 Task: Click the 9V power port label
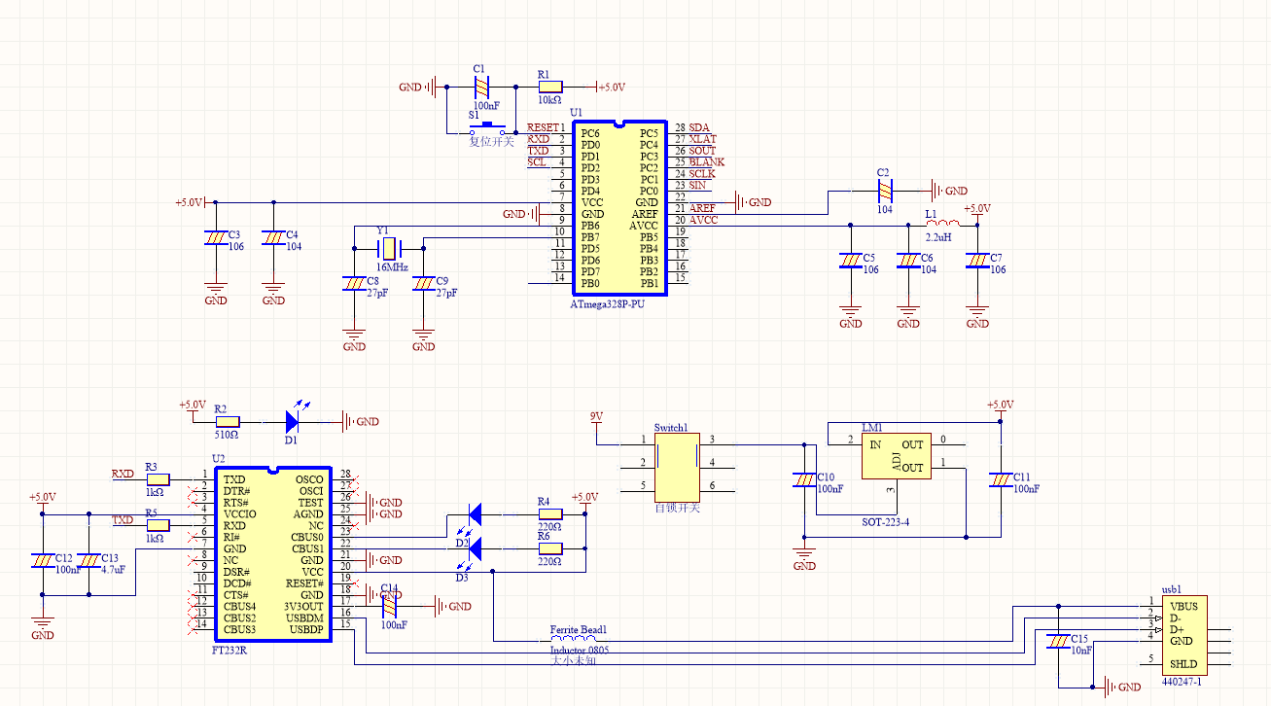tap(597, 416)
